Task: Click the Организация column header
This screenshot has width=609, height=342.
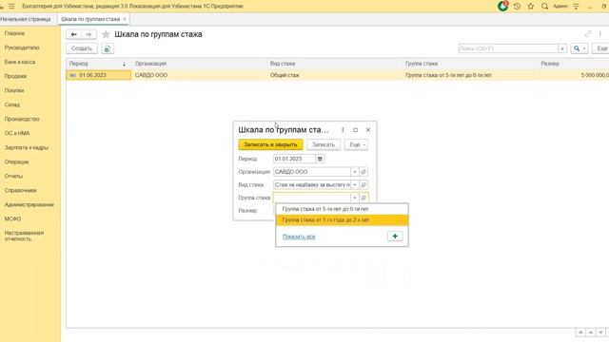Action: pos(199,64)
